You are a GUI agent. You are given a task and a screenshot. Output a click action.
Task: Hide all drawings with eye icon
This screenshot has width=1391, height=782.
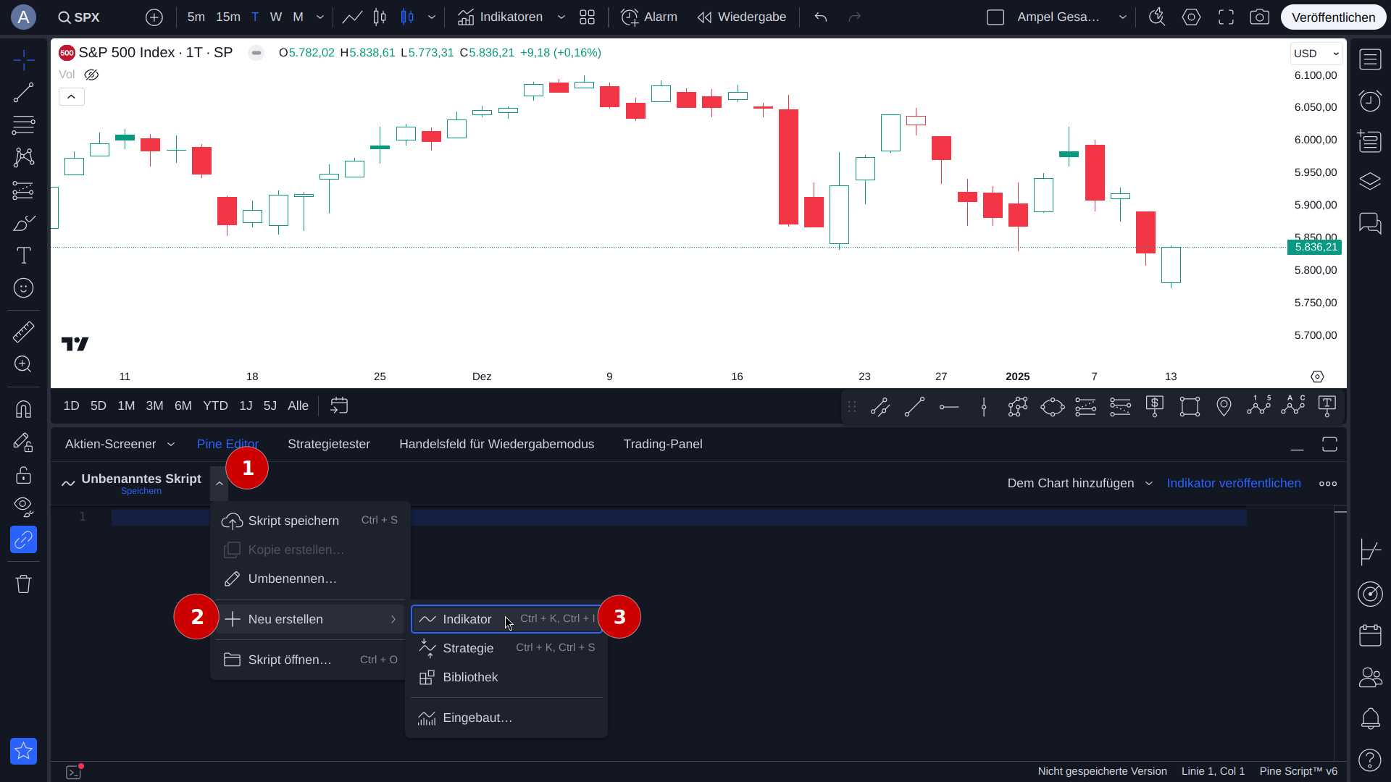23,507
